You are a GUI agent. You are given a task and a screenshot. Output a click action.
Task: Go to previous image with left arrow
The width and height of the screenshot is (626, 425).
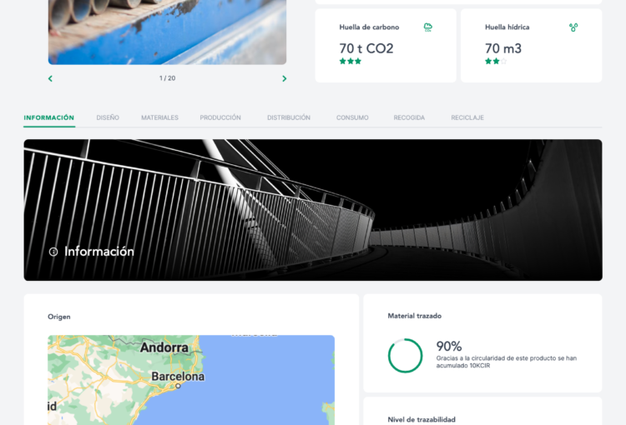(50, 78)
